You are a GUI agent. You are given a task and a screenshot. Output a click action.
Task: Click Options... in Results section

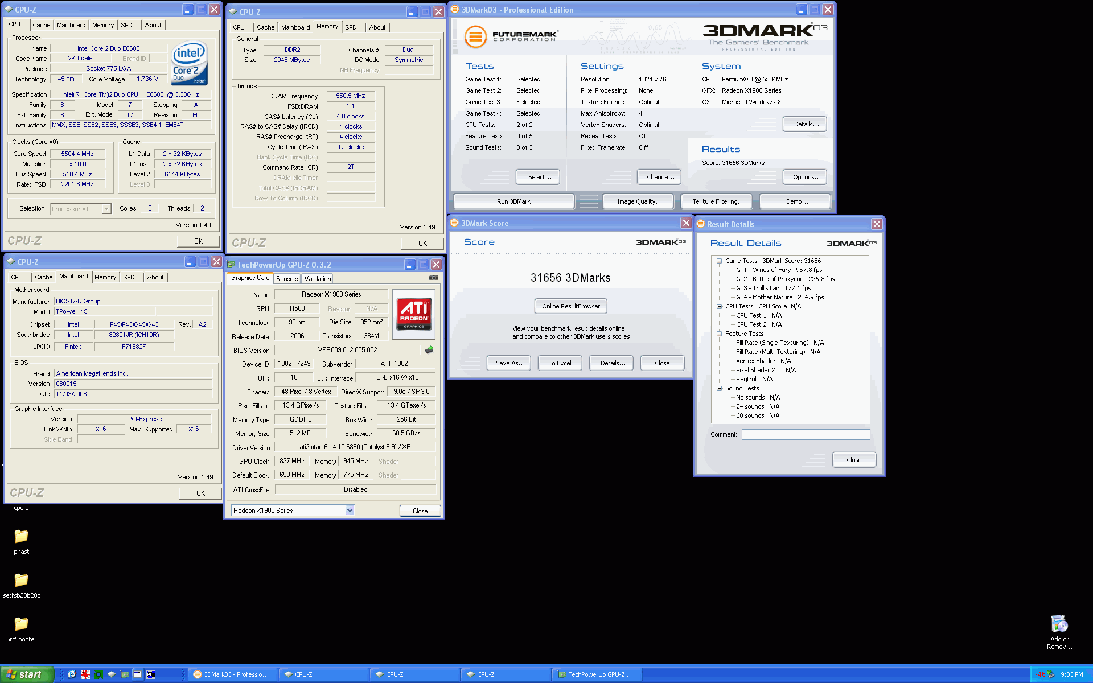click(805, 177)
